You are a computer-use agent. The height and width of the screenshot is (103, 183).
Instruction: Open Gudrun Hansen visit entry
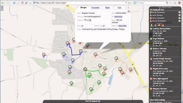click(165, 52)
